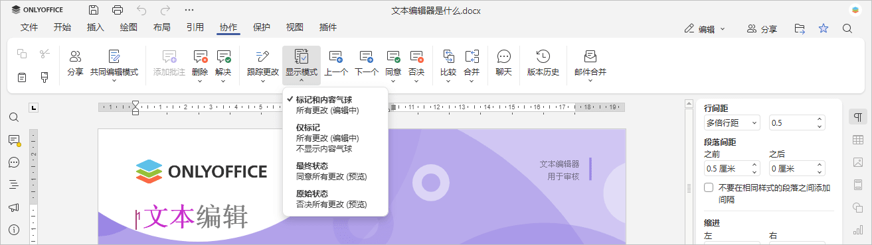Click the Copy icon in the ribbon

(x=22, y=54)
